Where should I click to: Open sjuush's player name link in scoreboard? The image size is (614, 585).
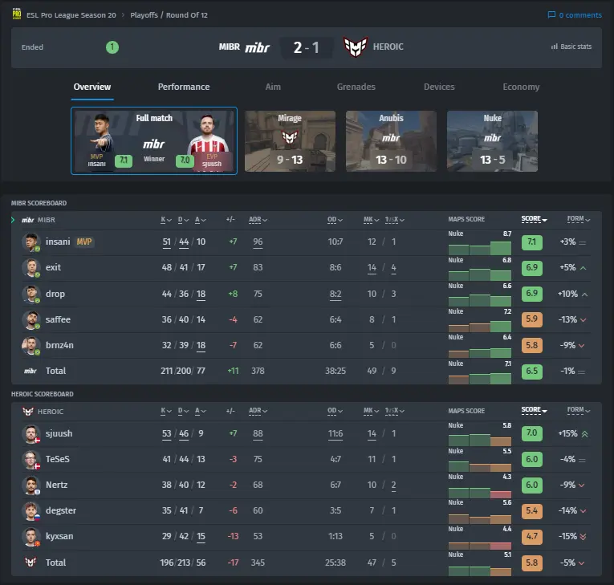coord(59,433)
